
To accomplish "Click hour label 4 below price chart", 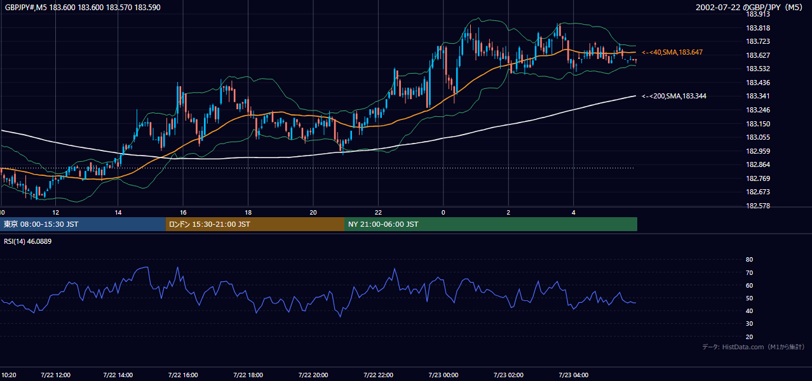I will [573, 212].
